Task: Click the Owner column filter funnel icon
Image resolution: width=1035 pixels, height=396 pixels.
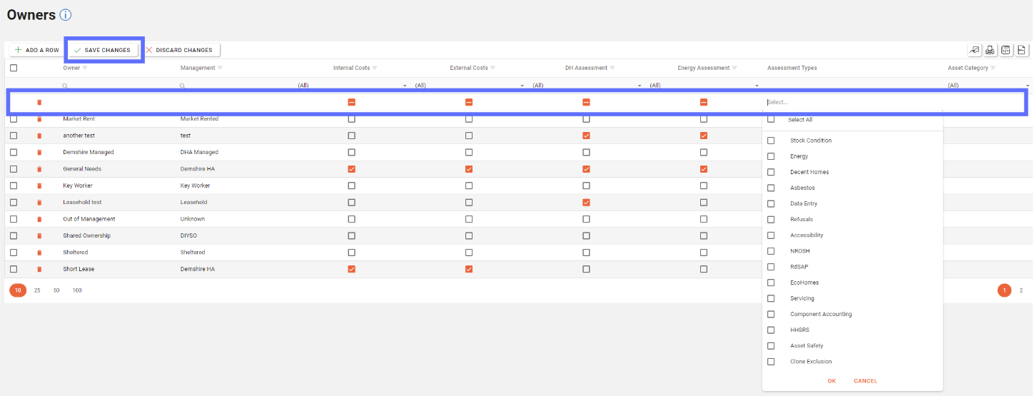Action: coord(85,68)
